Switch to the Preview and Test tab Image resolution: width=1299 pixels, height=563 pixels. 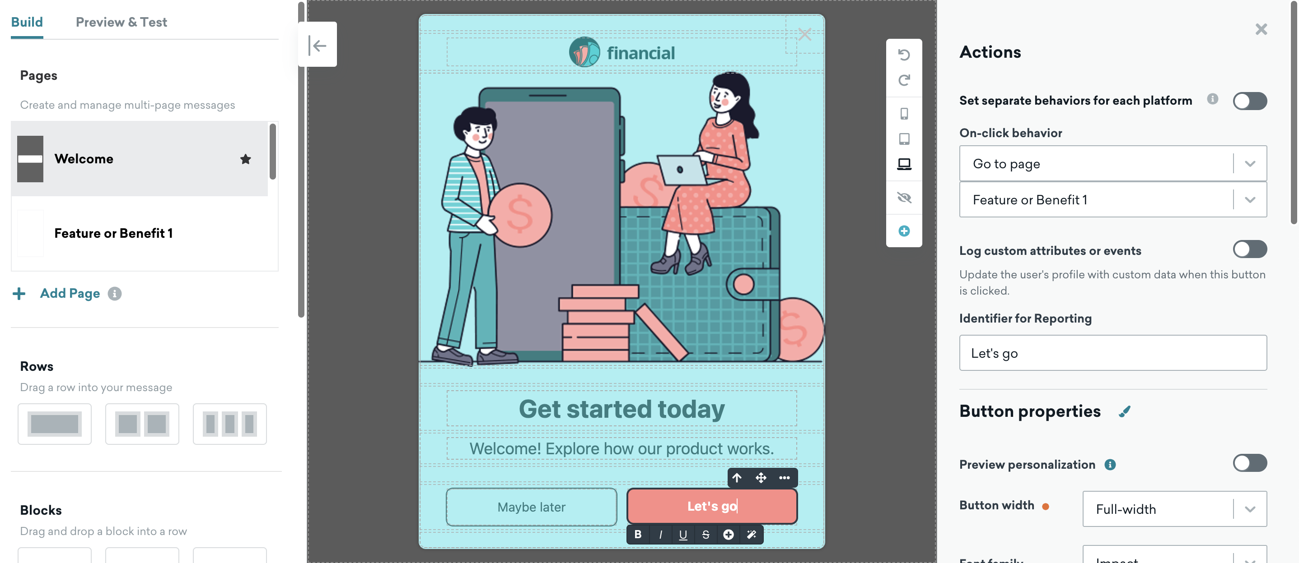point(121,21)
